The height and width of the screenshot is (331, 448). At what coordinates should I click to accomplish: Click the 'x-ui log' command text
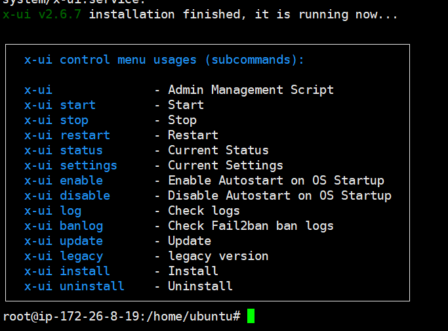click(53, 211)
